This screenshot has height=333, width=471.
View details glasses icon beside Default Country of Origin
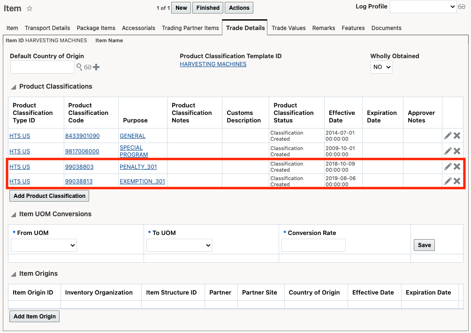click(88, 67)
